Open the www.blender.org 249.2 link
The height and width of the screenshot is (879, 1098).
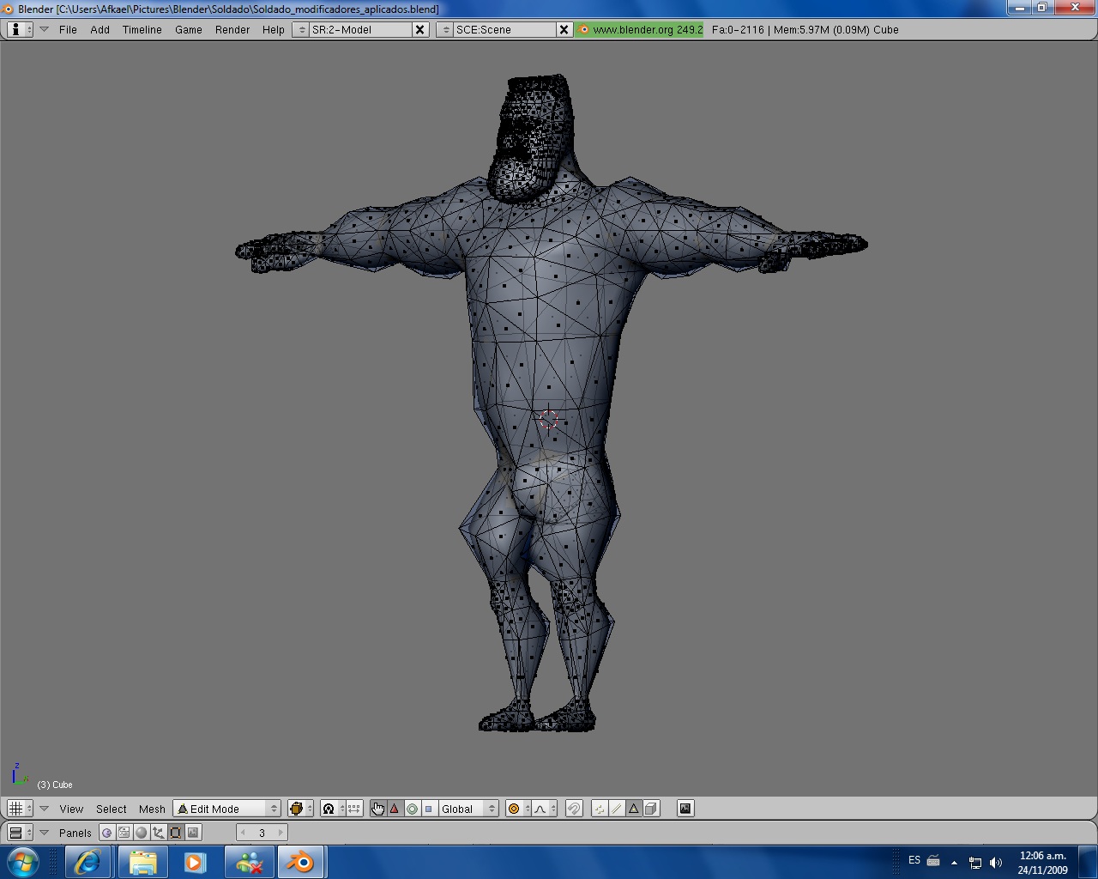tap(640, 29)
